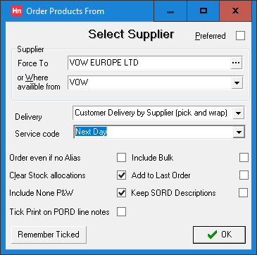257x255 pixels.
Task: Expand the Where available from dropdown
Action: (237, 82)
